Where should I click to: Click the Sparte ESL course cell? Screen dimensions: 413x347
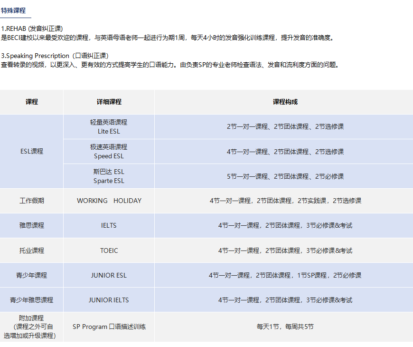[109, 176]
